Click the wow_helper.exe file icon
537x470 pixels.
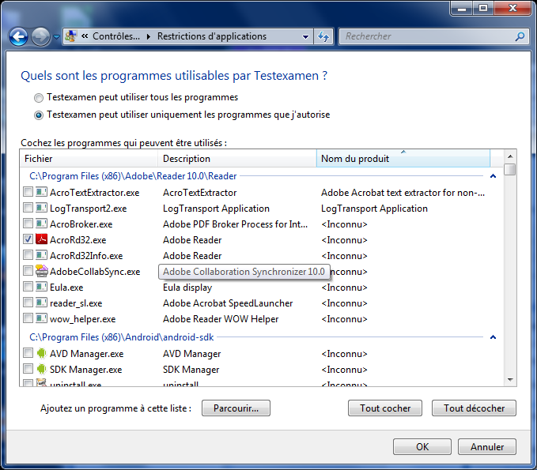pos(41,318)
